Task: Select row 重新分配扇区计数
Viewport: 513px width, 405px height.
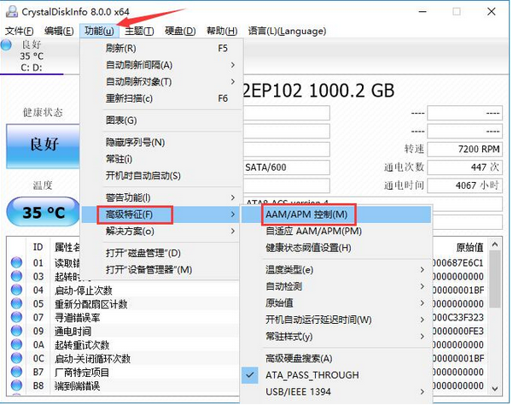Action: click(x=125, y=304)
